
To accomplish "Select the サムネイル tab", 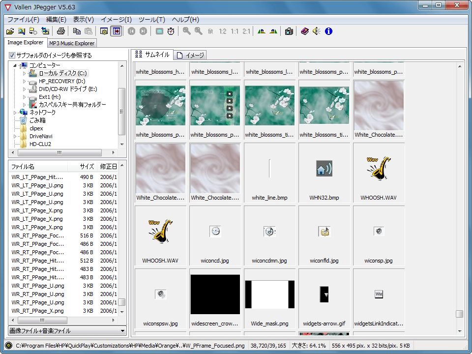I will pyautogui.click(x=152, y=54).
